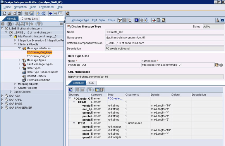Viewport: 225px width, 146px height.
Task: Select Context Objects in the tree
Action: coord(36,76)
